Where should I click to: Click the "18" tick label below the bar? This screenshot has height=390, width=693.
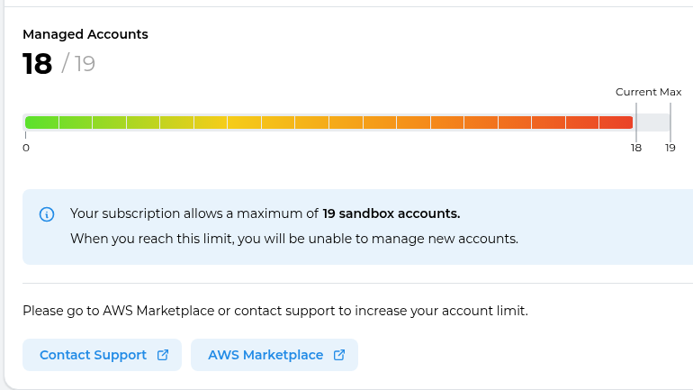click(636, 148)
